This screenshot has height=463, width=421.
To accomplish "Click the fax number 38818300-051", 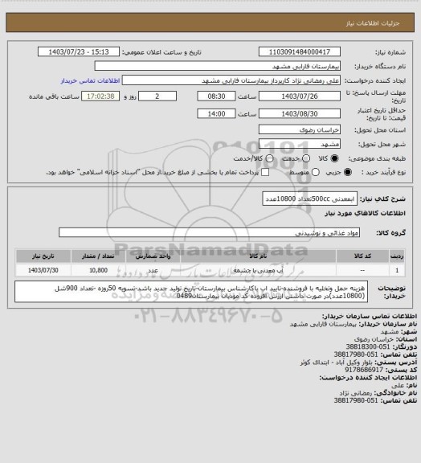I will (368, 346).
